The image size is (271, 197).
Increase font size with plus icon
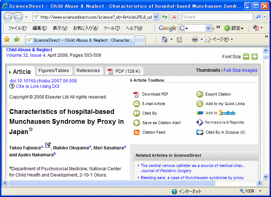(x=254, y=56)
